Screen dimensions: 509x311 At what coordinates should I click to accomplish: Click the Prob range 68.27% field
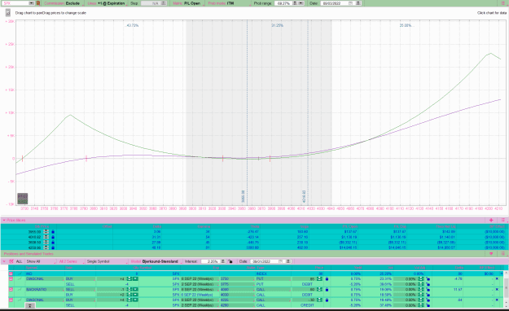pos(283,3)
